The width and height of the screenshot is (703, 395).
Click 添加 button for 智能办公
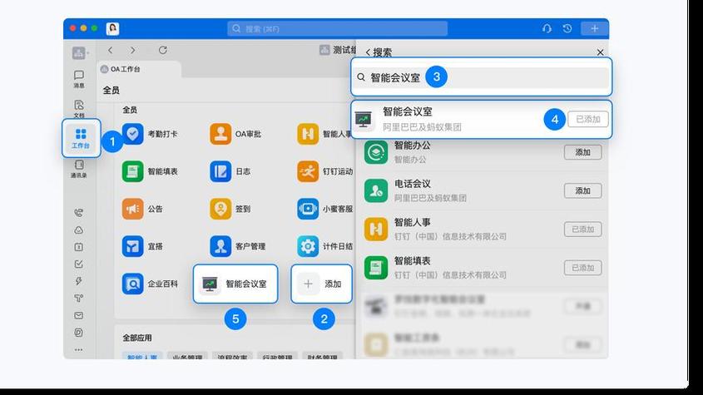coord(582,152)
